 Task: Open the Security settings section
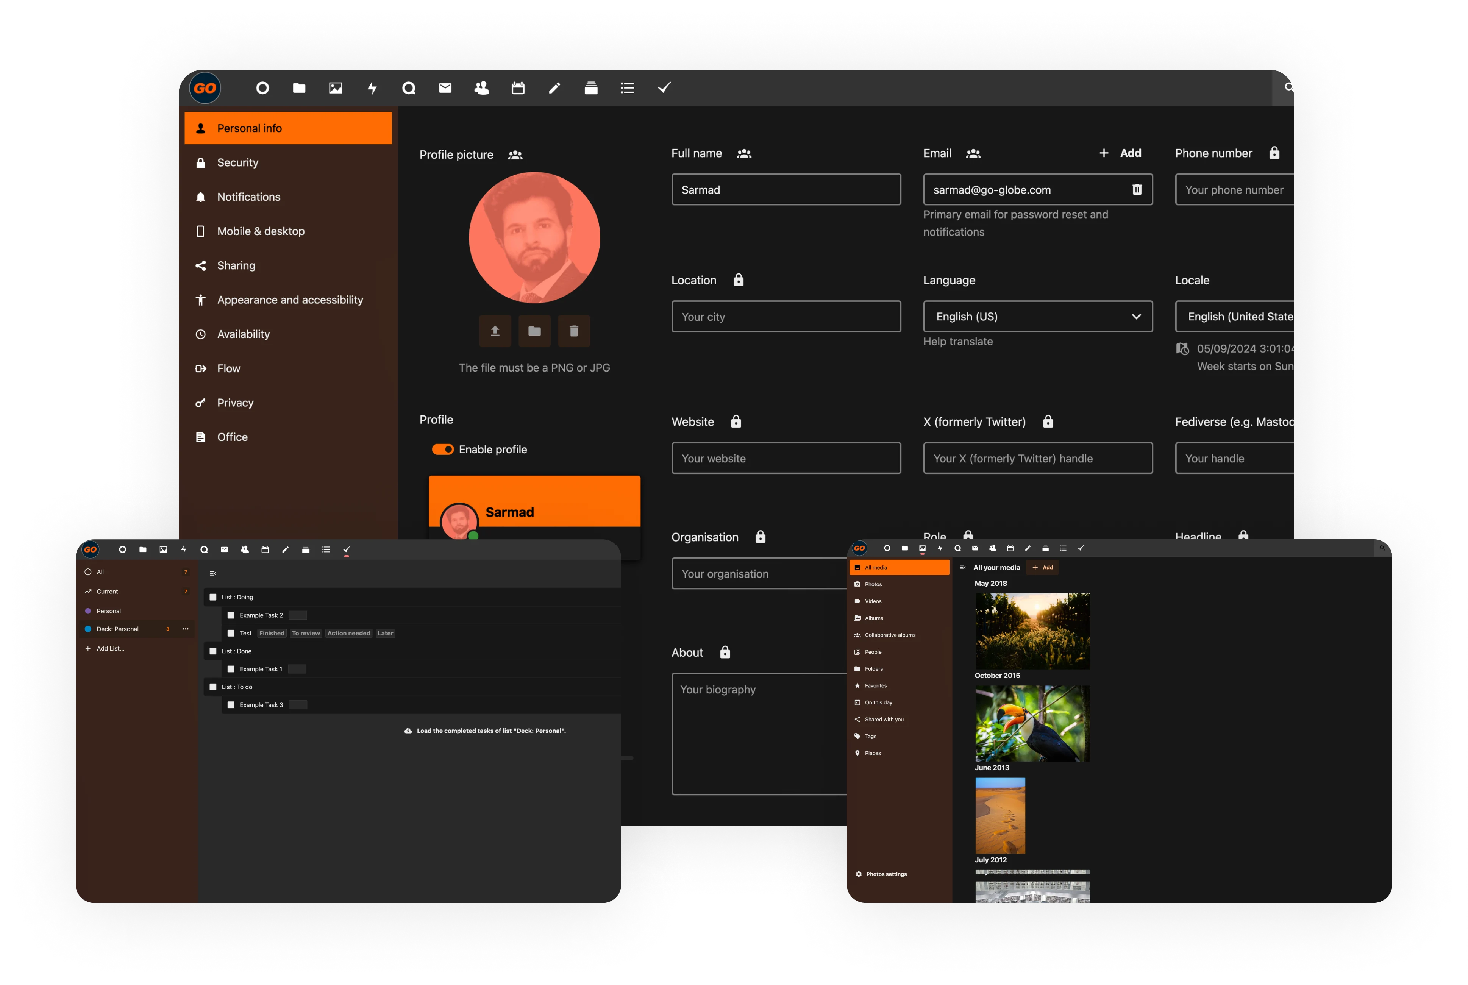[x=288, y=163]
